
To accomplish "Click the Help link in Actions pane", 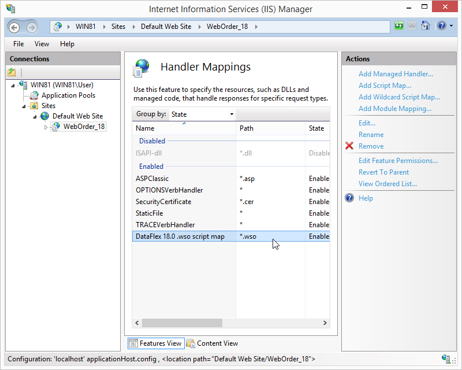I will click(x=366, y=198).
